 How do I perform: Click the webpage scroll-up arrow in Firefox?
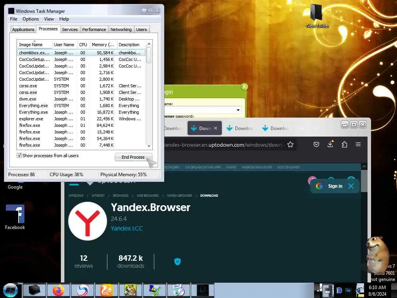(364, 166)
